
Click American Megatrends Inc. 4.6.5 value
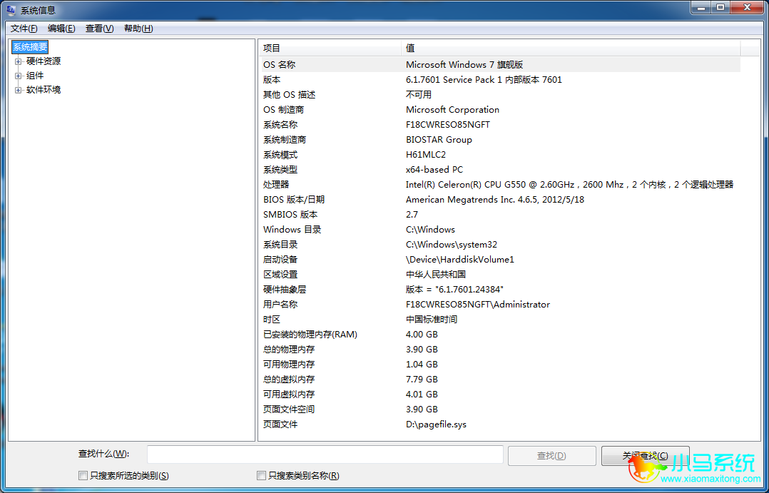495,200
